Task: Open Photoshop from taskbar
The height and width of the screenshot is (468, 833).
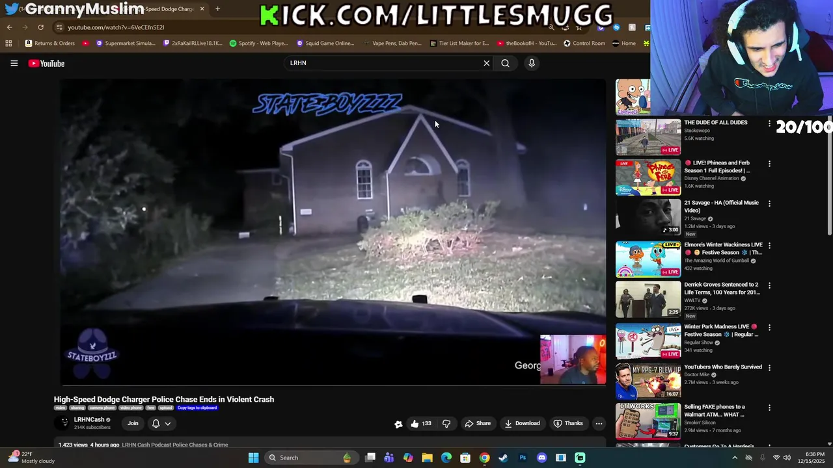Action: point(523,458)
